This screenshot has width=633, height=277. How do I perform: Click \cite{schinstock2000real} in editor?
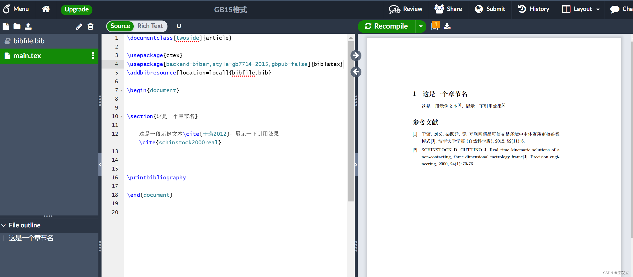tap(180, 143)
